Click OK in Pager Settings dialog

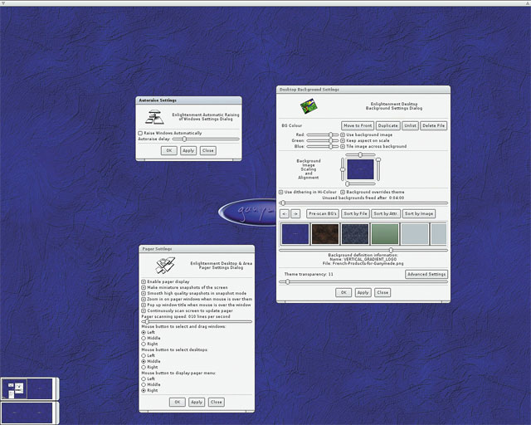[177, 403]
